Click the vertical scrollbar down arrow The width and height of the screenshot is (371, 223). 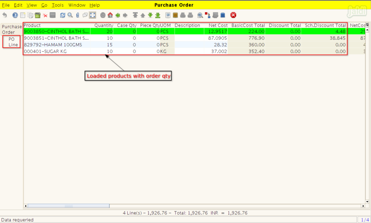click(367, 202)
